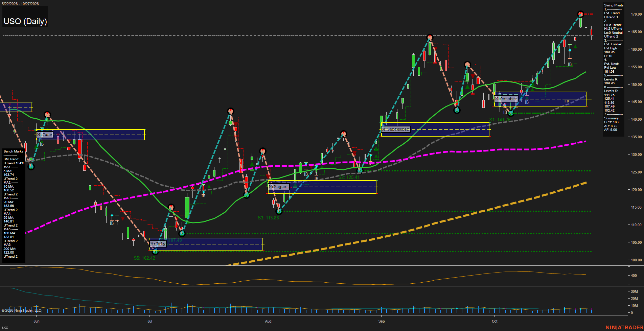This screenshot has height=331, width=644.
Task: Click the "Bench Marks" panel heading
Action: coord(14,151)
